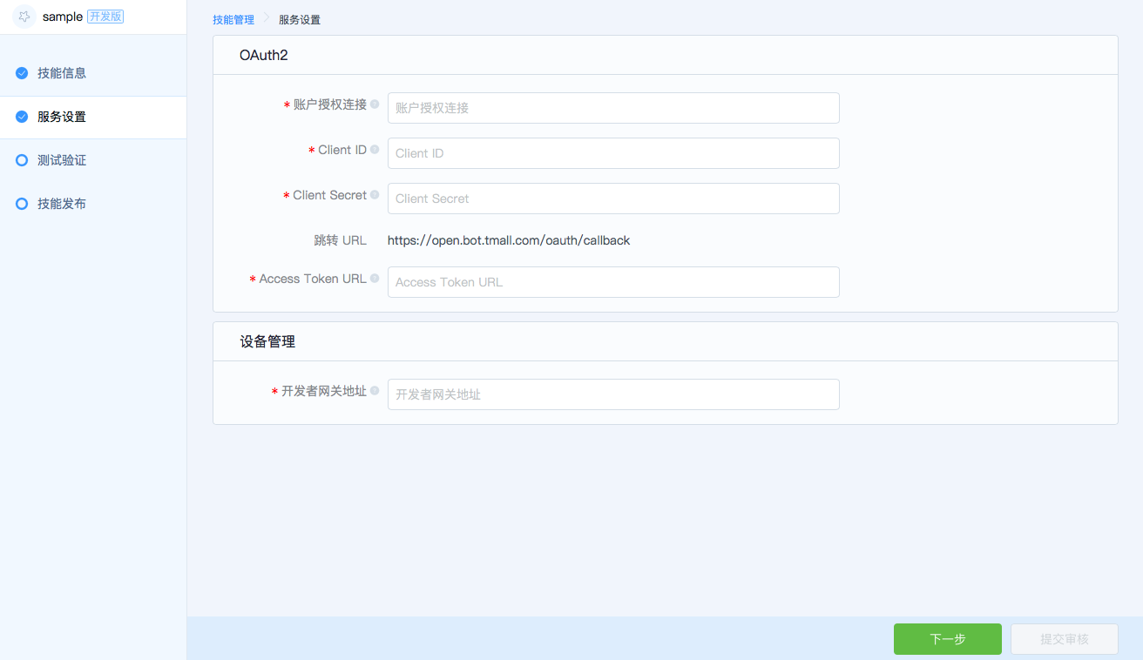This screenshot has height=660, width=1143.
Task: Go to the 技能发布 step
Action: click(x=93, y=204)
